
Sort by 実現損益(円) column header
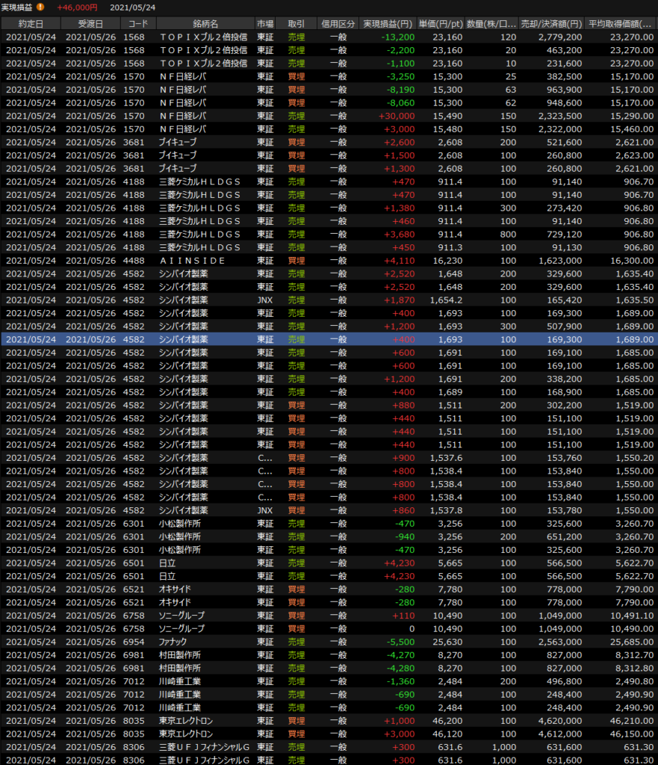tap(387, 22)
